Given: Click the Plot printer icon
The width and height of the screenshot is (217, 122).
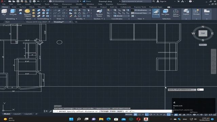Looking at the screenshot, I should (34, 1).
